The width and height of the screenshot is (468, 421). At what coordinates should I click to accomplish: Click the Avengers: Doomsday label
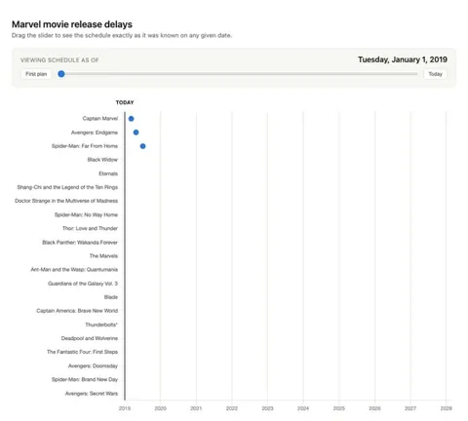[x=93, y=366]
